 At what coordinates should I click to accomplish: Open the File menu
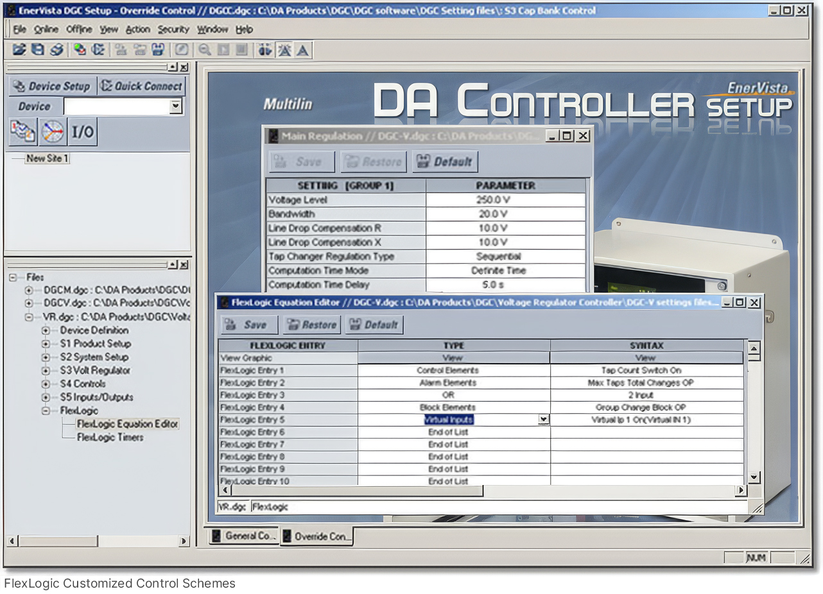[20, 30]
